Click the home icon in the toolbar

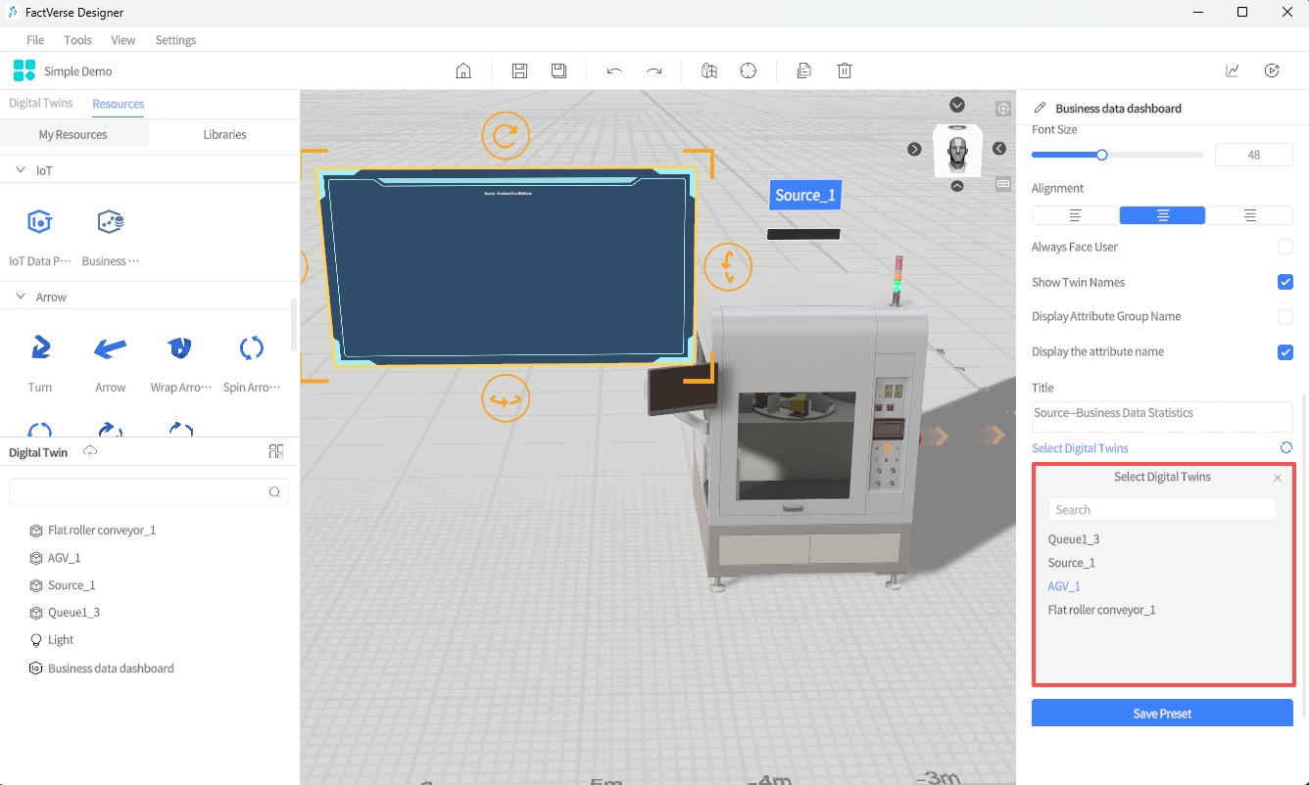click(463, 70)
